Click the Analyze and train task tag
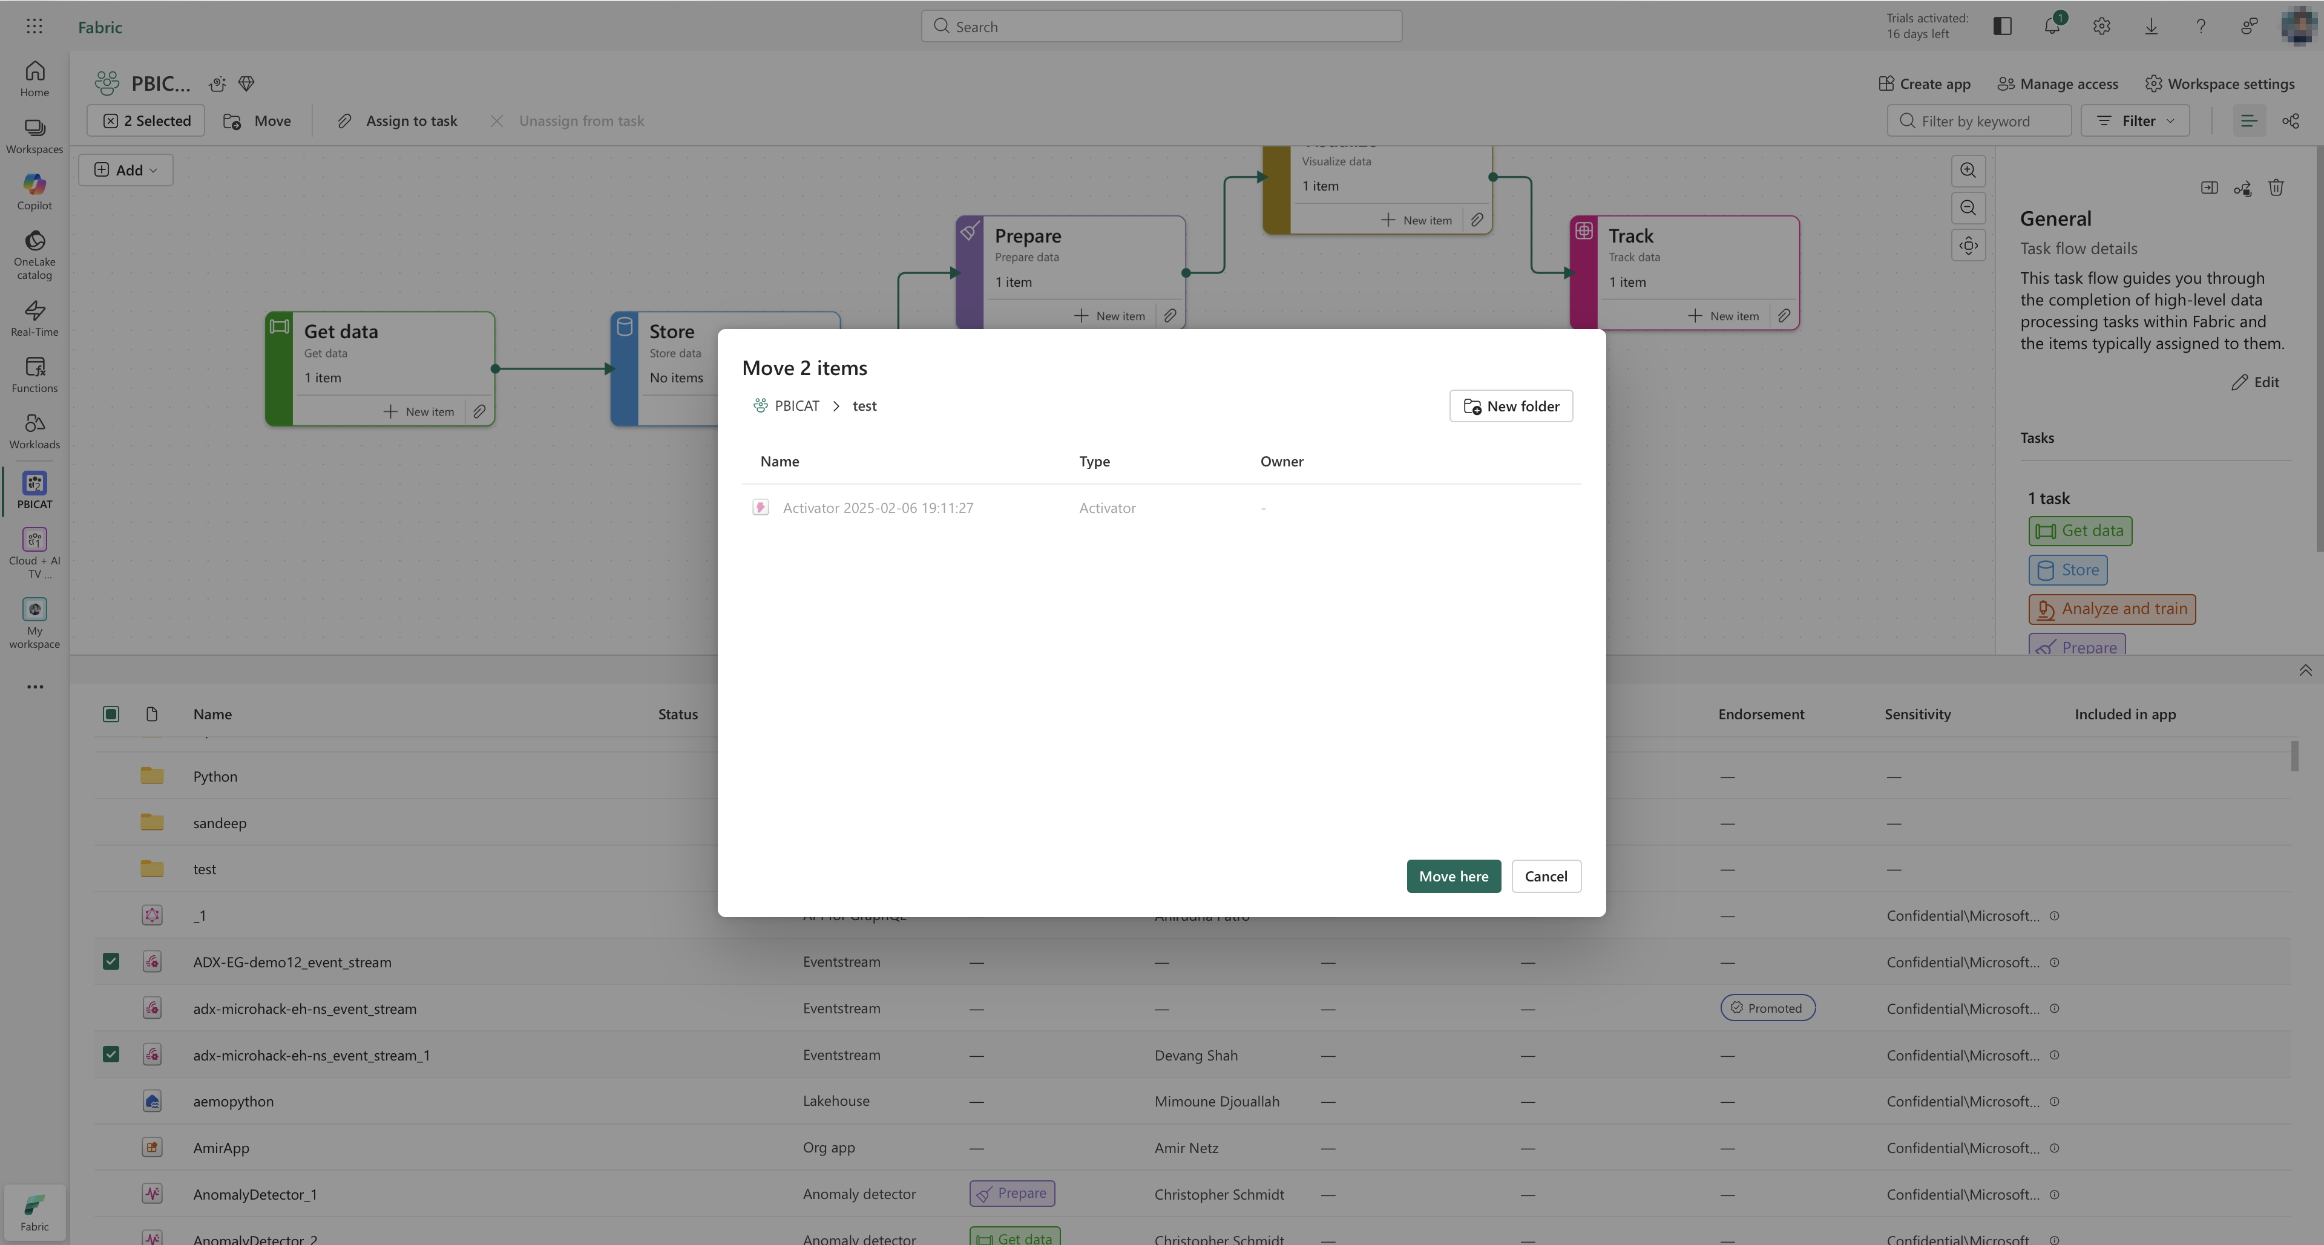The width and height of the screenshot is (2324, 1245). click(2111, 609)
